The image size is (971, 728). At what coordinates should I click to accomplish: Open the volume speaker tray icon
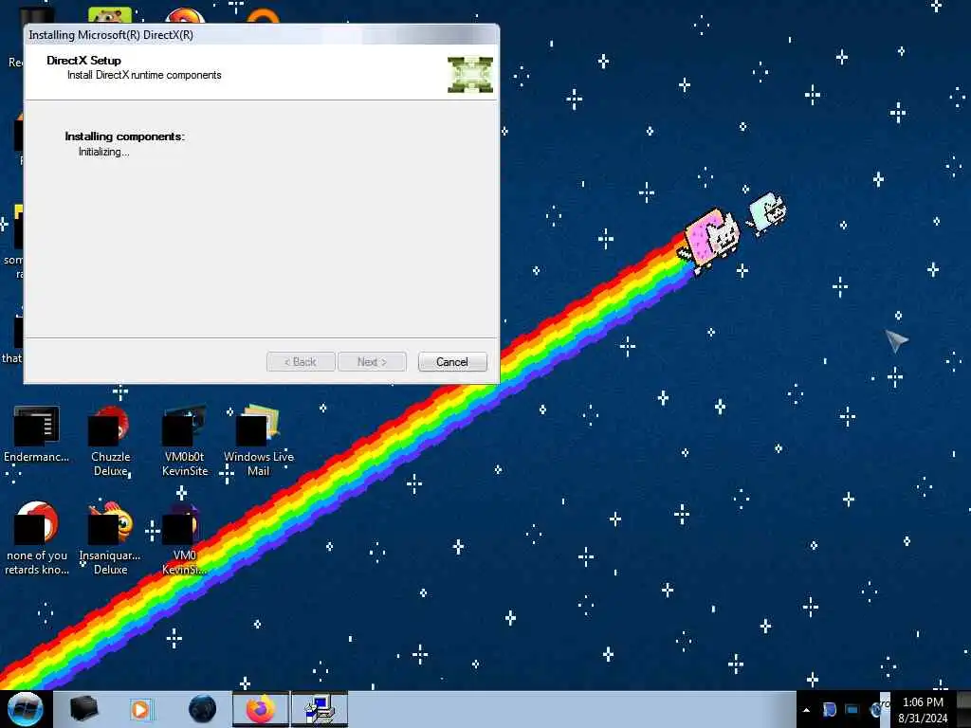pos(875,709)
